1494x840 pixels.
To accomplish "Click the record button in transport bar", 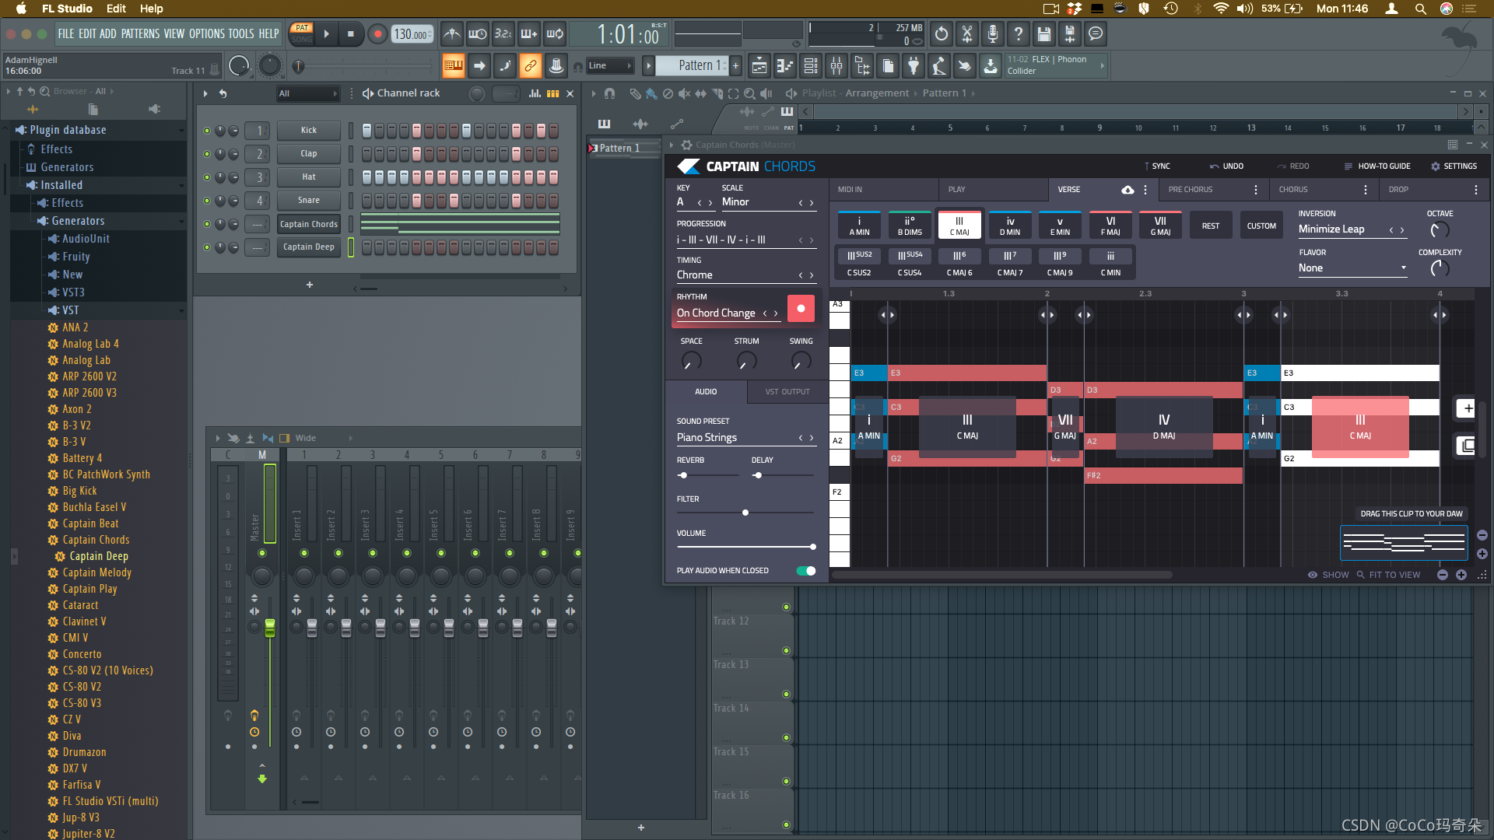I will pos(377,34).
